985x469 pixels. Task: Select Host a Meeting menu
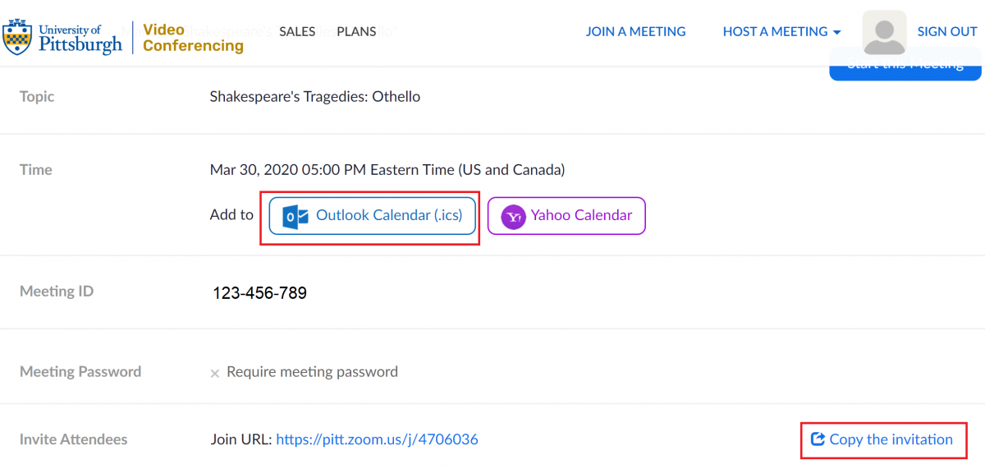pos(781,32)
